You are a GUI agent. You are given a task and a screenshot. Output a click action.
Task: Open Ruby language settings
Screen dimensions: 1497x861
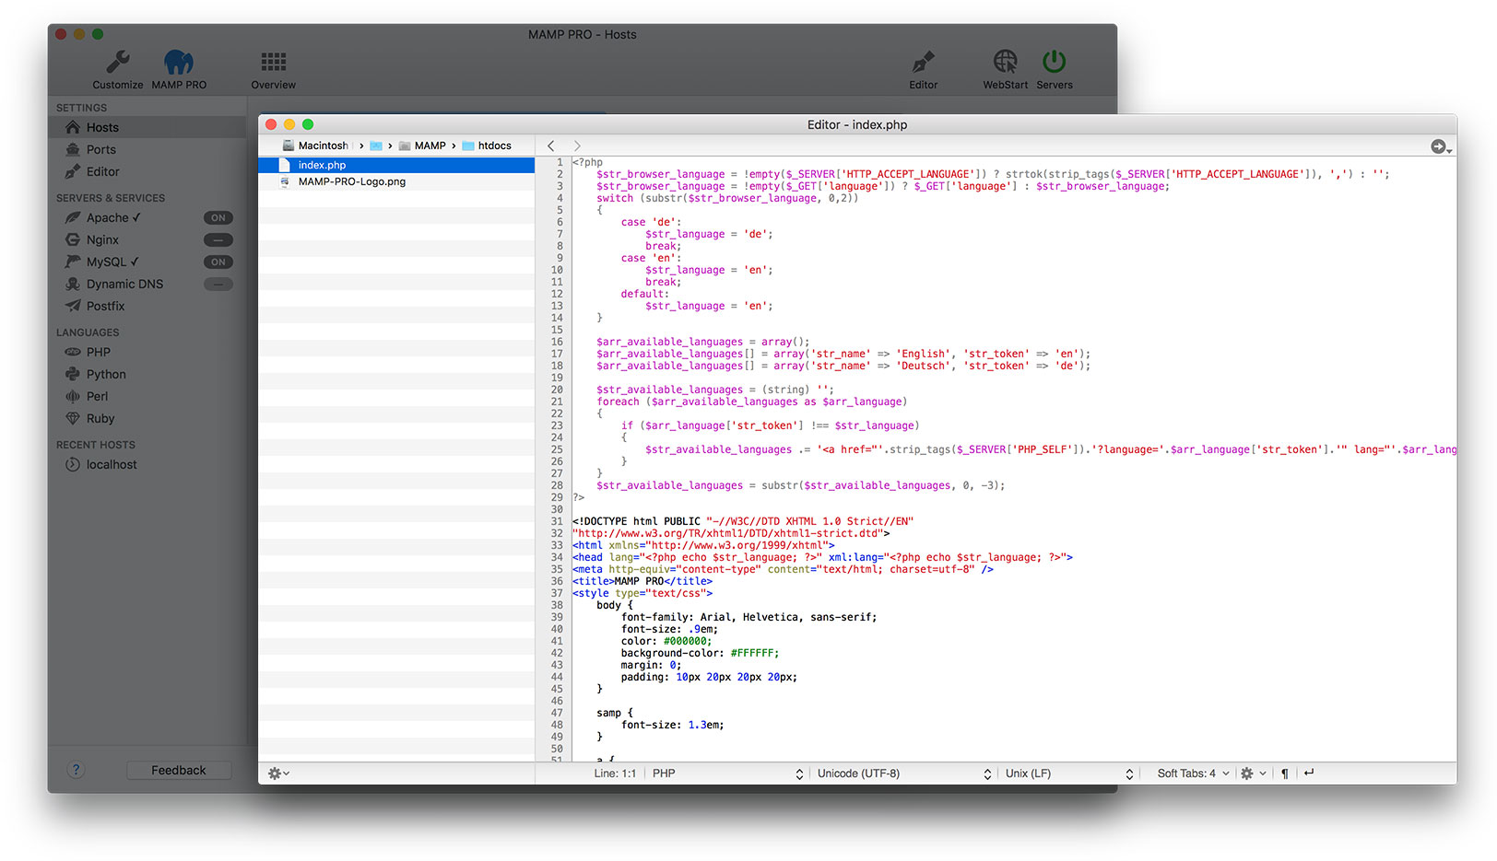100,418
